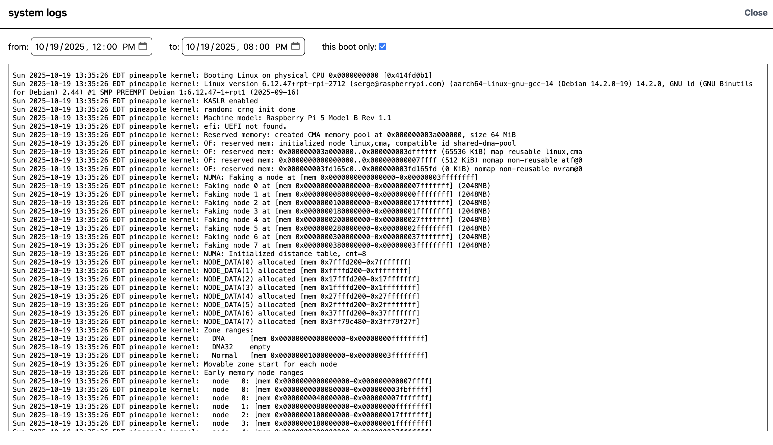This screenshot has width=773, height=445.
Task: Click the 'NUMA: Faking a node at' log line
Action: (x=245, y=177)
